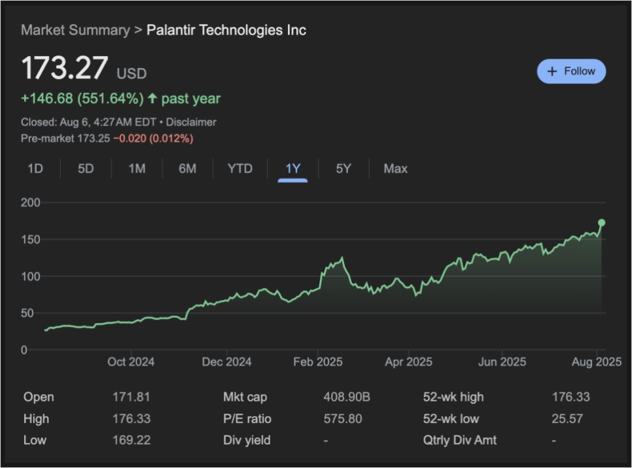Click the P/E ratio label
This screenshot has height=468, width=632.
tap(247, 419)
